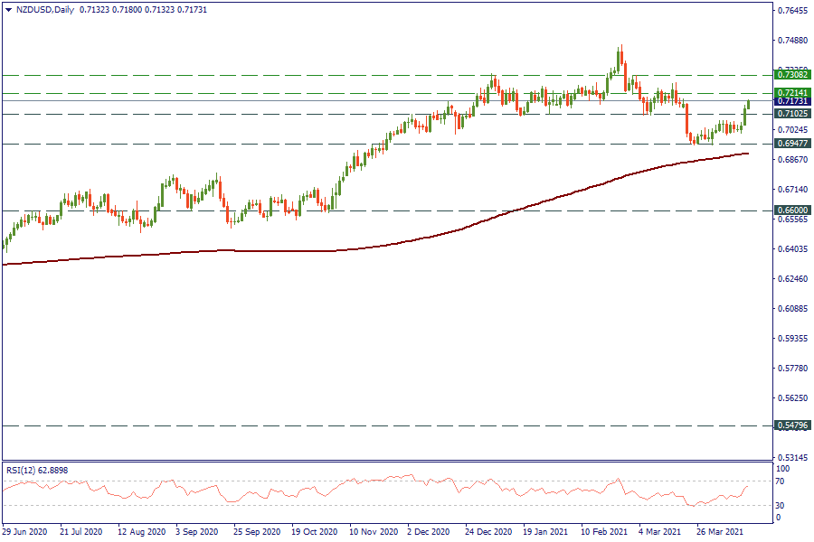Click the 29 Jun 2020 date label
814x542 pixels.
click(24, 533)
